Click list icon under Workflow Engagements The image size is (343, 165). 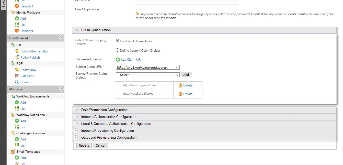coord(17,108)
